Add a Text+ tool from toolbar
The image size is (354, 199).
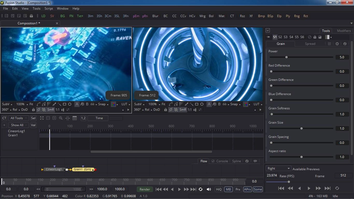click(x=80, y=16)
